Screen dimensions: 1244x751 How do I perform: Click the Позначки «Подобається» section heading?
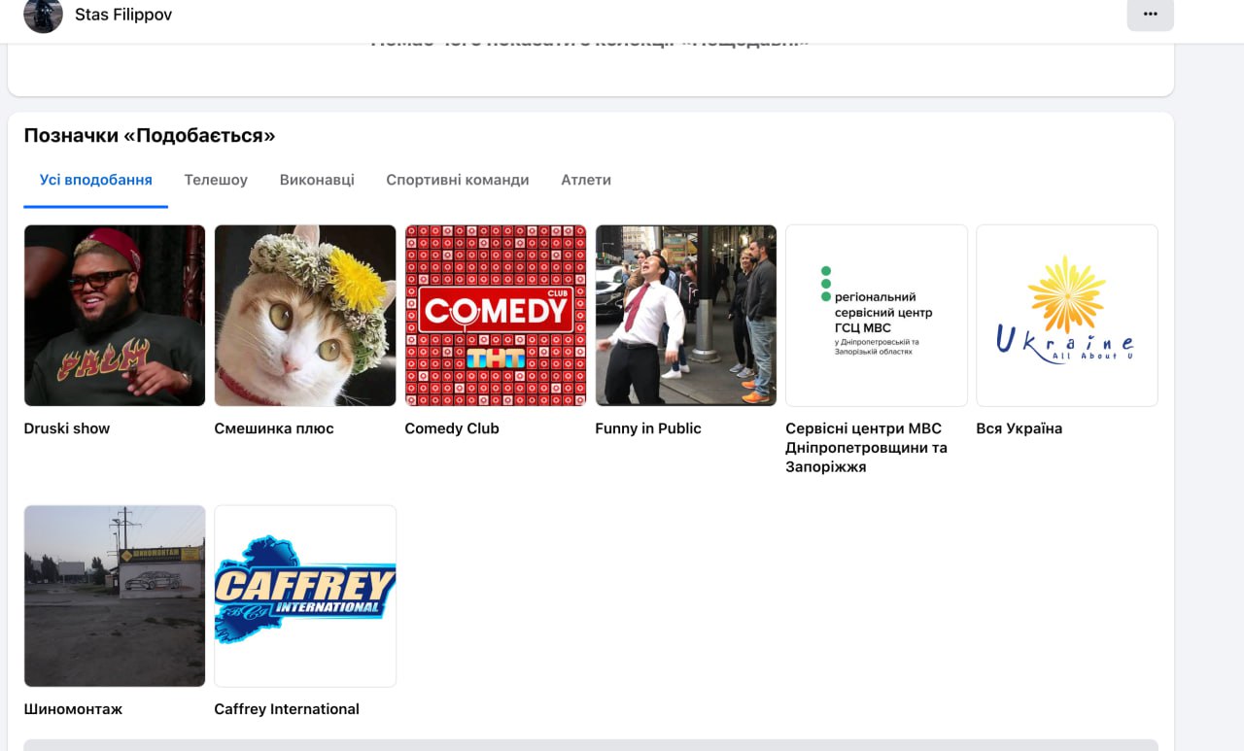click(x=150, y=135)
